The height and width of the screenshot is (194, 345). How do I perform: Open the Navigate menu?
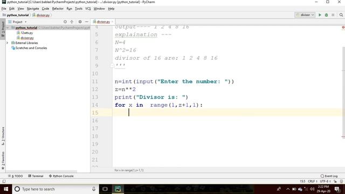click(x=33, y=9)
